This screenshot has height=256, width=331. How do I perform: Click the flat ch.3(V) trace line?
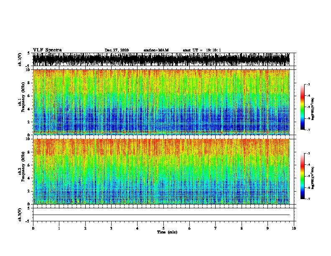coord(161,215)
